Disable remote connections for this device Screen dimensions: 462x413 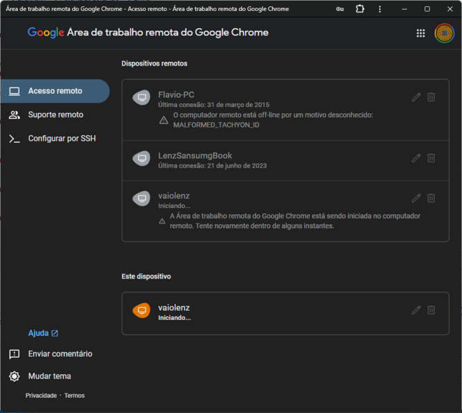431,310
